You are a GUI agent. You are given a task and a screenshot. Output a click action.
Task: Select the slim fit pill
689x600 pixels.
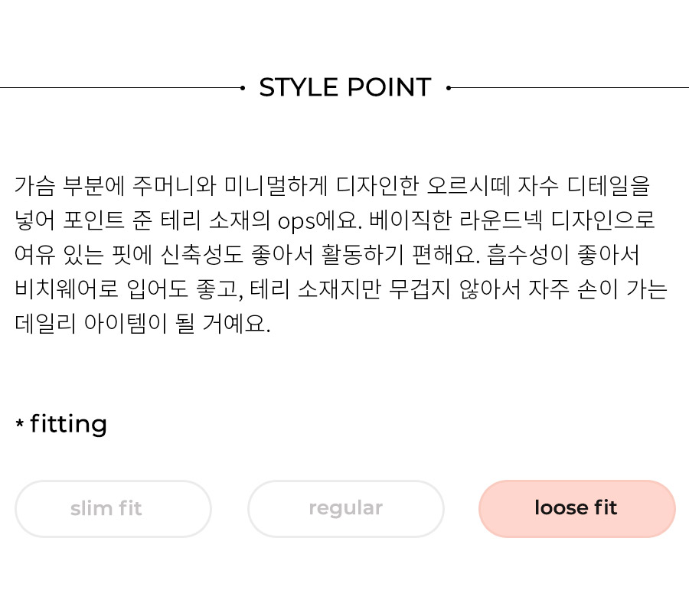point(113,509)
